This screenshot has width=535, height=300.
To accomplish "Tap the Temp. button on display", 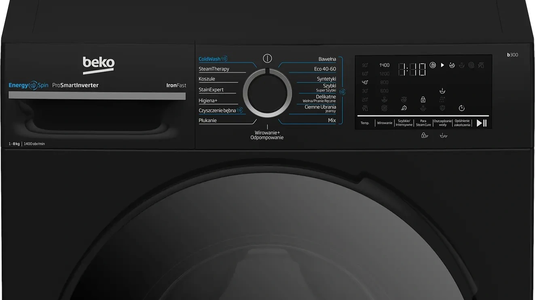I will [365, 123].
